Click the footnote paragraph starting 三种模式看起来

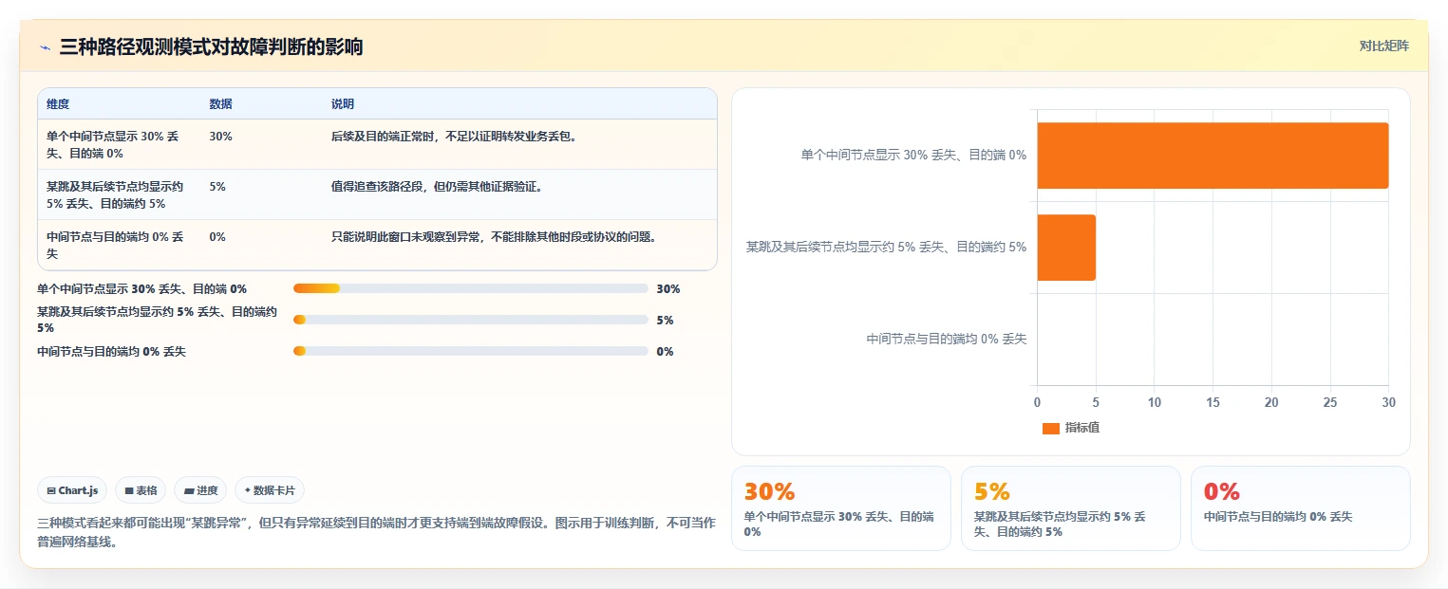(376, 533)
